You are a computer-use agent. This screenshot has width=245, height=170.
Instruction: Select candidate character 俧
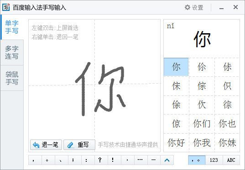pyautogui.click(x=227, y=67)
